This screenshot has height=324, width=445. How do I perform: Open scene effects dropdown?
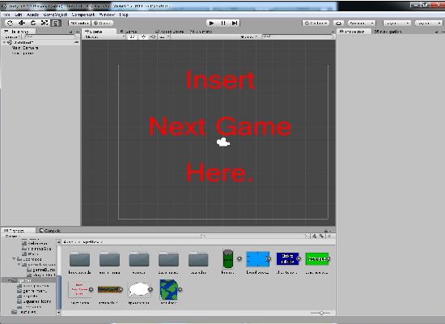tap(164, 37)
